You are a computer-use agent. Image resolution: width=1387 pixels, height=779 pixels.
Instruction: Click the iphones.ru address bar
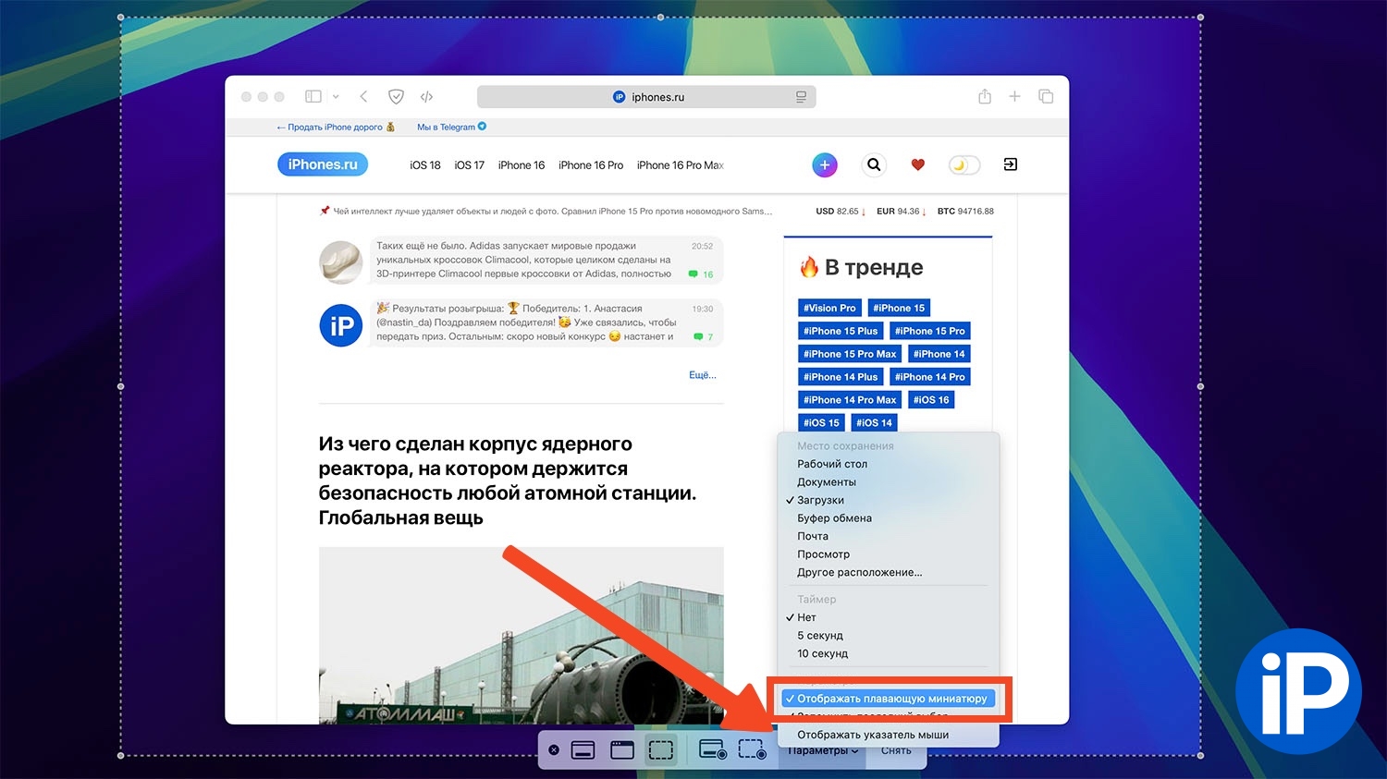[646, 97]
